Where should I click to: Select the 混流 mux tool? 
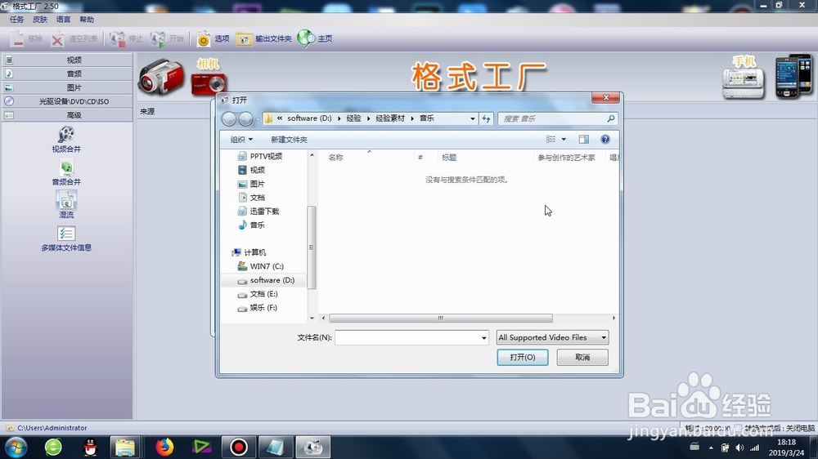(66, 204)
